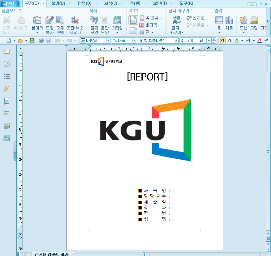Open the 도구(K) menu
The width and height of the screenshot is (271, 256).
186,3
